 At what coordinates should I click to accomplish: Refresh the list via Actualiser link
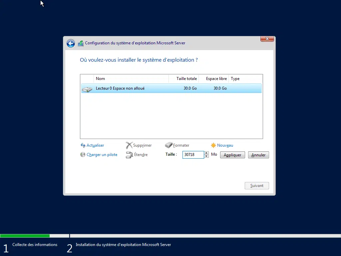pos(95,145)
